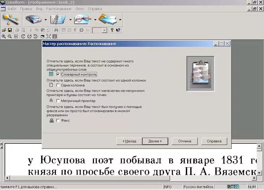The width and height of the screenshot is (264, 190).
Task: Click the columns icon in toolbar
Action: click(x=69, y=30)
